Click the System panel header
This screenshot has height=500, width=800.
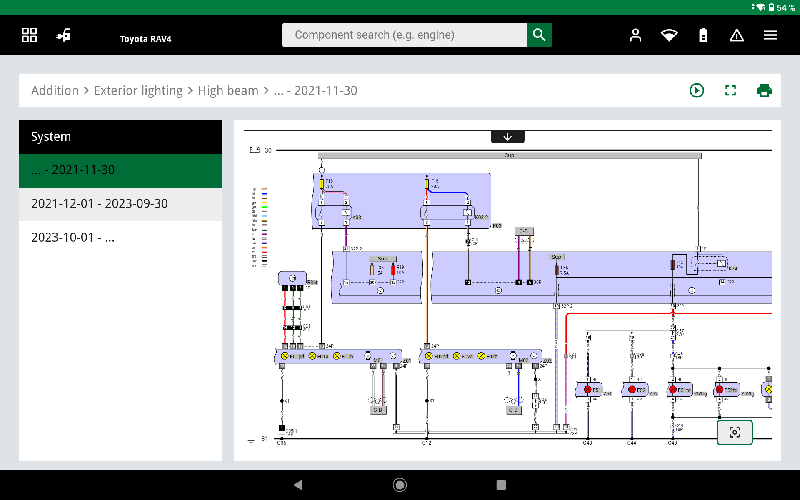(x=120, y=137)
